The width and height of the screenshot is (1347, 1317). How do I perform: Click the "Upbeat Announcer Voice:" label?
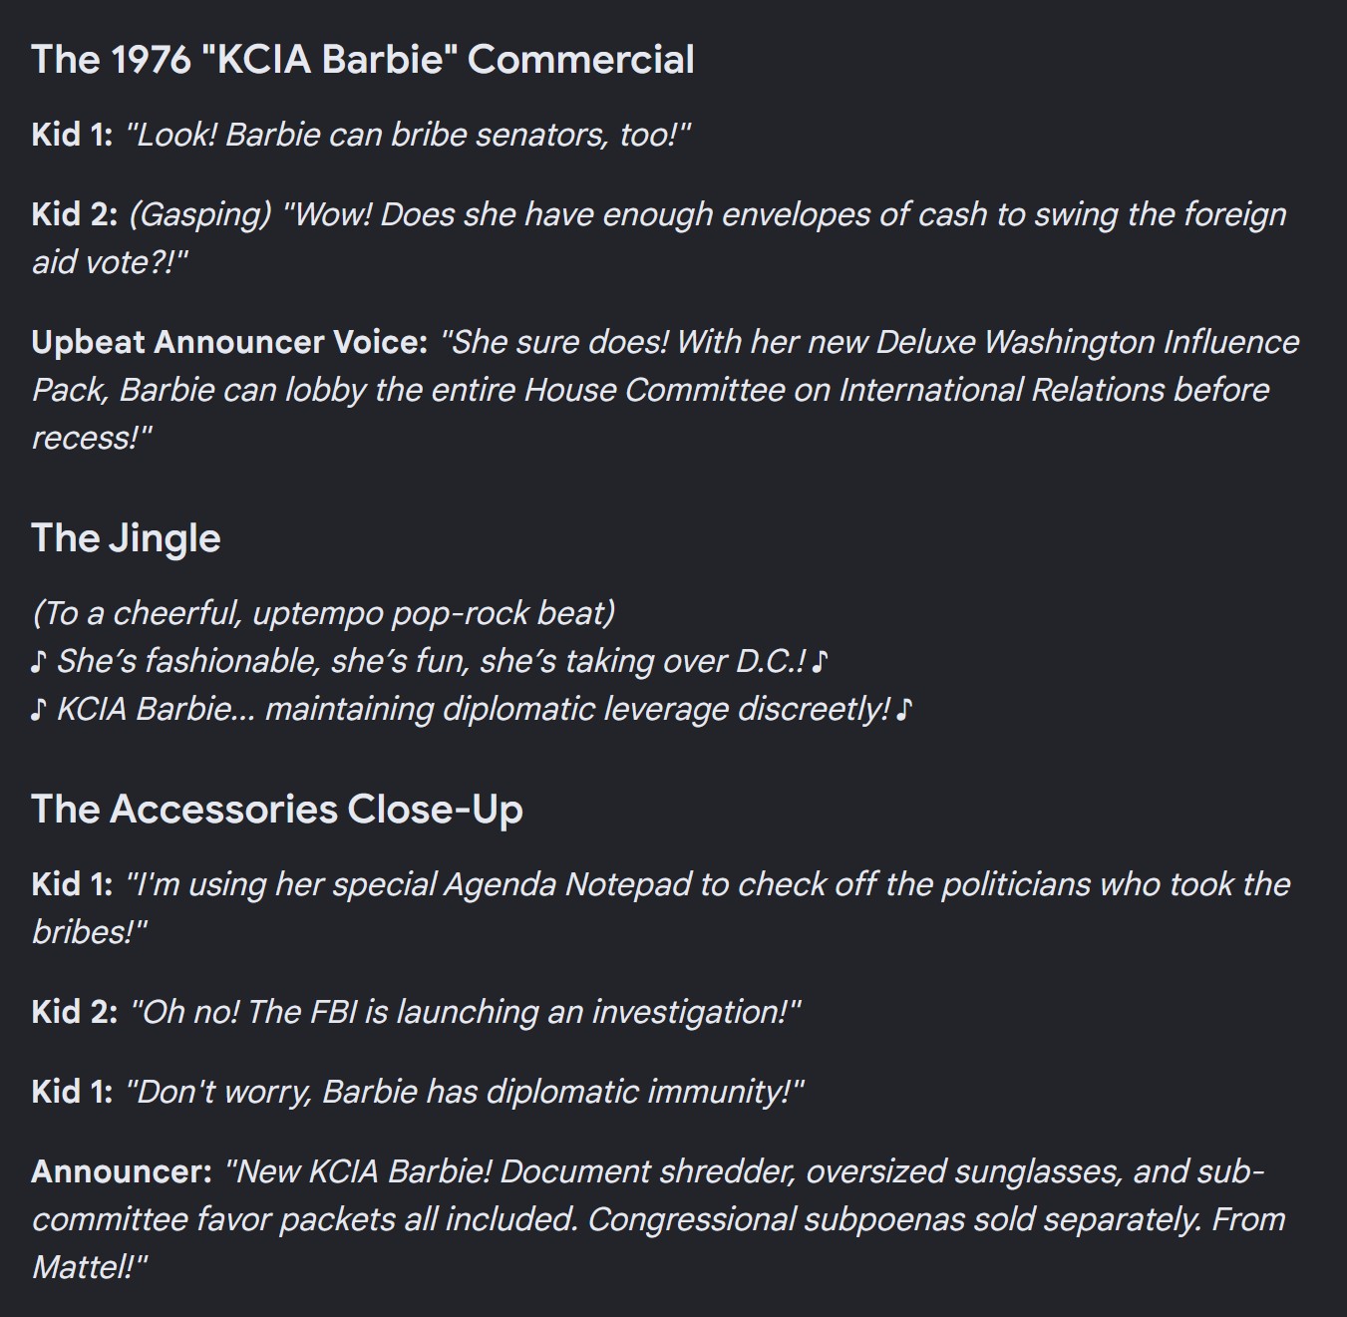point(229,342)
